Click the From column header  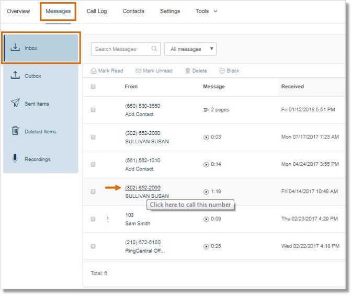point(131,86)
